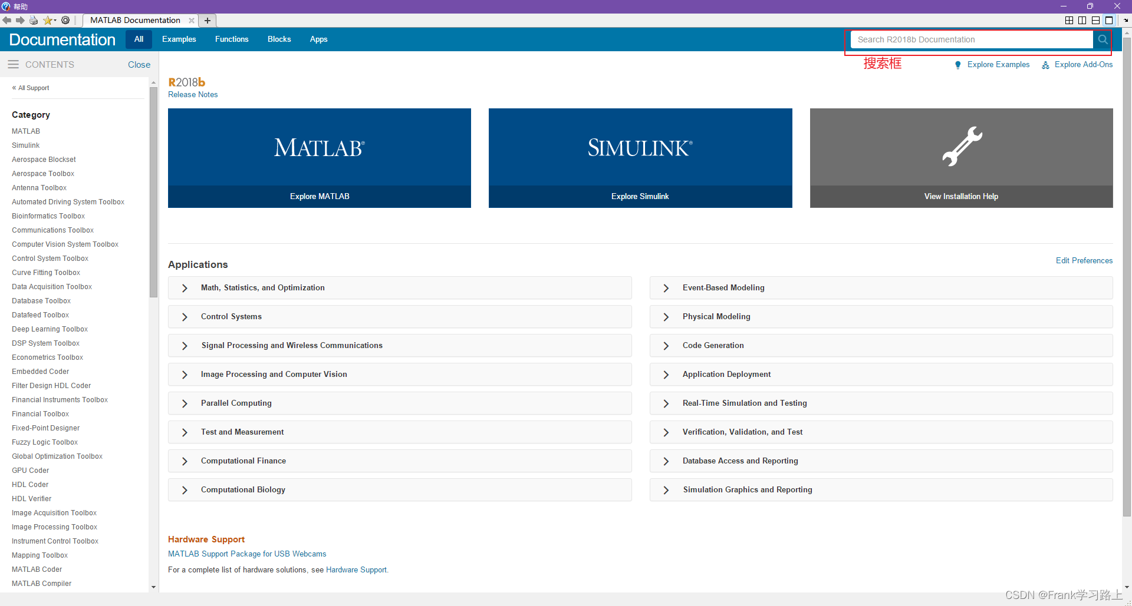This screenshot has width=1132, height=606.
Task: Expand Verification, Validation, and Test
Action: (x=881, y=432)
